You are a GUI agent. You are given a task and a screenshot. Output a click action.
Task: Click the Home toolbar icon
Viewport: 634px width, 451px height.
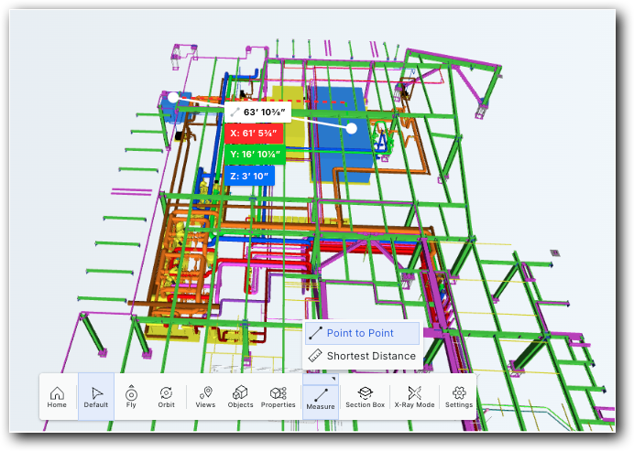click(57, 397)
